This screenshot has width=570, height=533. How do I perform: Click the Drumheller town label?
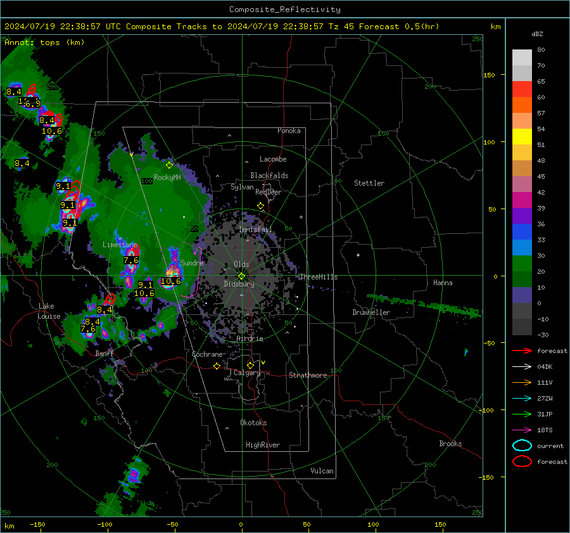[x=371, y=312]
